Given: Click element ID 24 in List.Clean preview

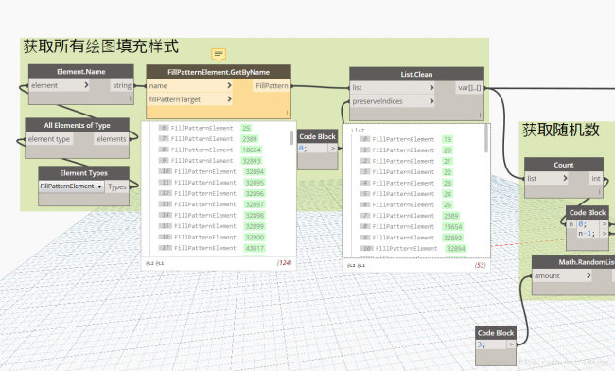Looking at the screenshot, I should pos(448,194).
